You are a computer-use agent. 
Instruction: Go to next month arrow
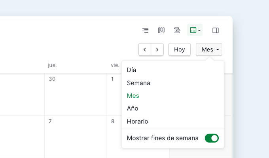pyautogui.click(x=157, y=49)
